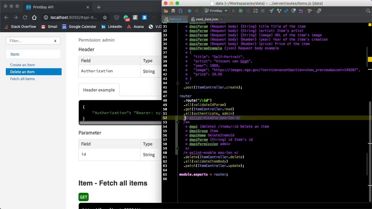Open the LinkedIn bookmark
The width and height of the screenshot is (372, 209).
click(112, 27)
